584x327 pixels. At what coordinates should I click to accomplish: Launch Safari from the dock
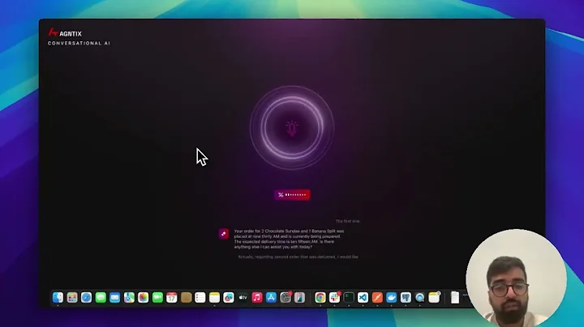(87, 297)
